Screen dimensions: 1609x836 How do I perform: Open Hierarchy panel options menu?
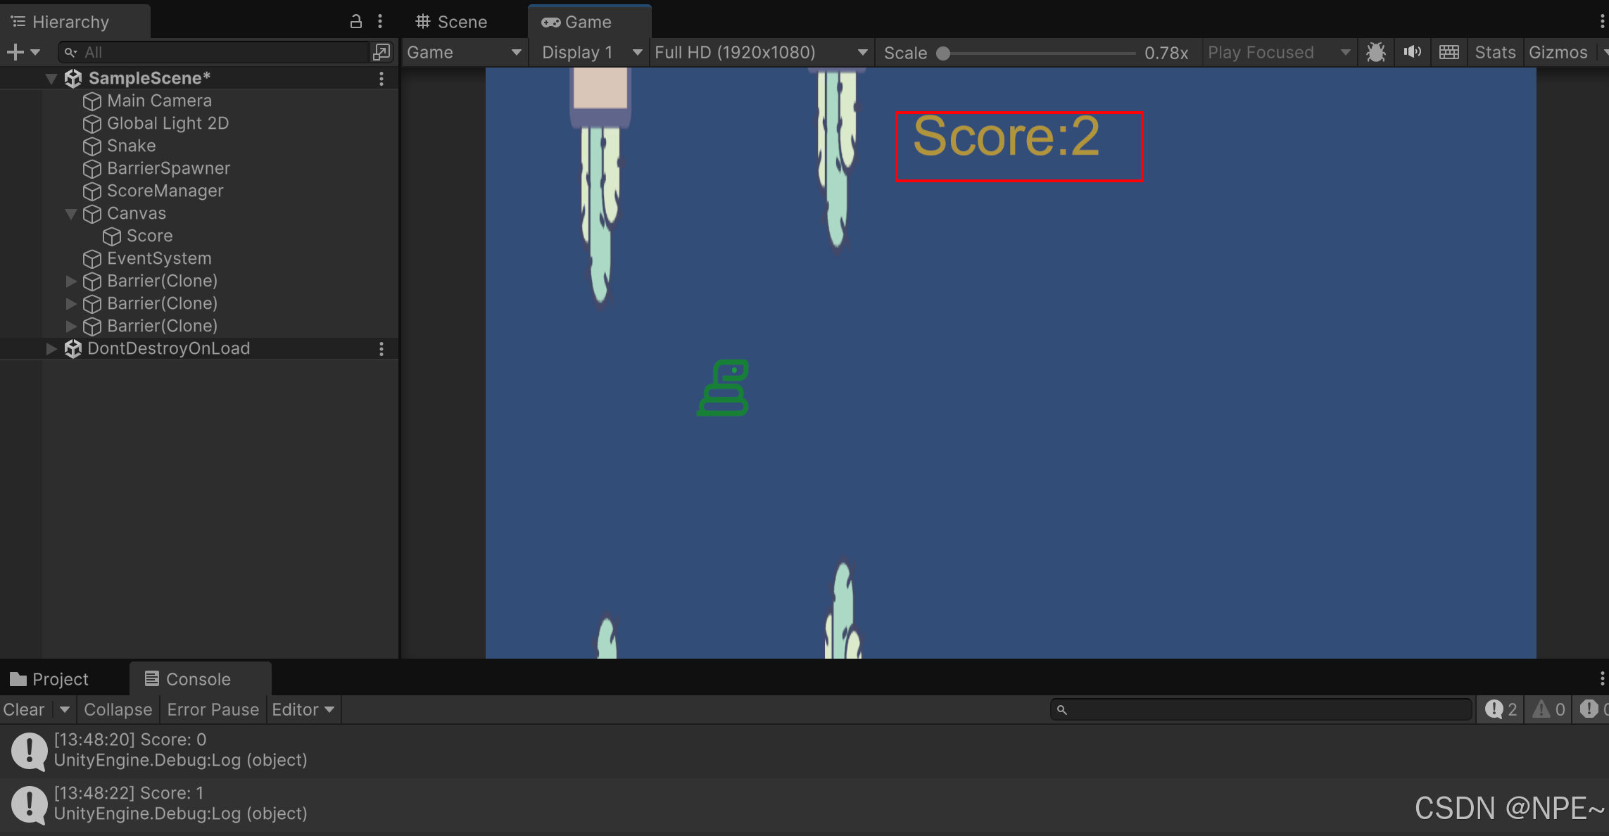[380, 22]
